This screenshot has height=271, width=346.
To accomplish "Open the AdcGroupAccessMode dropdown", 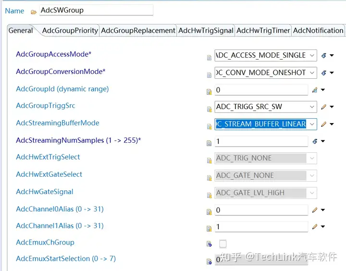I will coord(312,55).
